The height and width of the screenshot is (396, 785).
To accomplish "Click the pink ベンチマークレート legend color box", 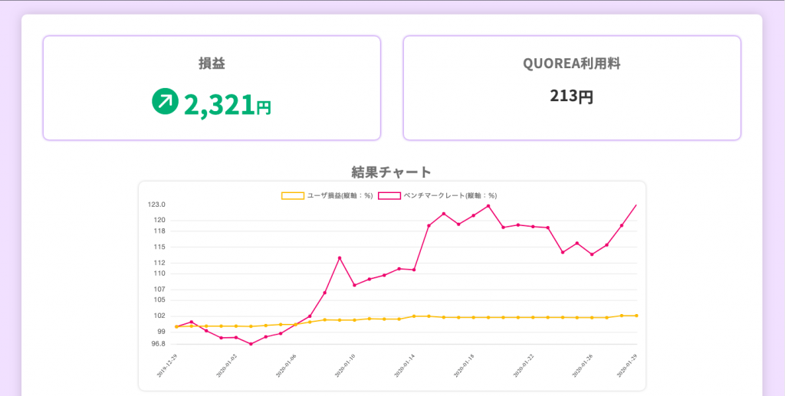I will 389,196.
